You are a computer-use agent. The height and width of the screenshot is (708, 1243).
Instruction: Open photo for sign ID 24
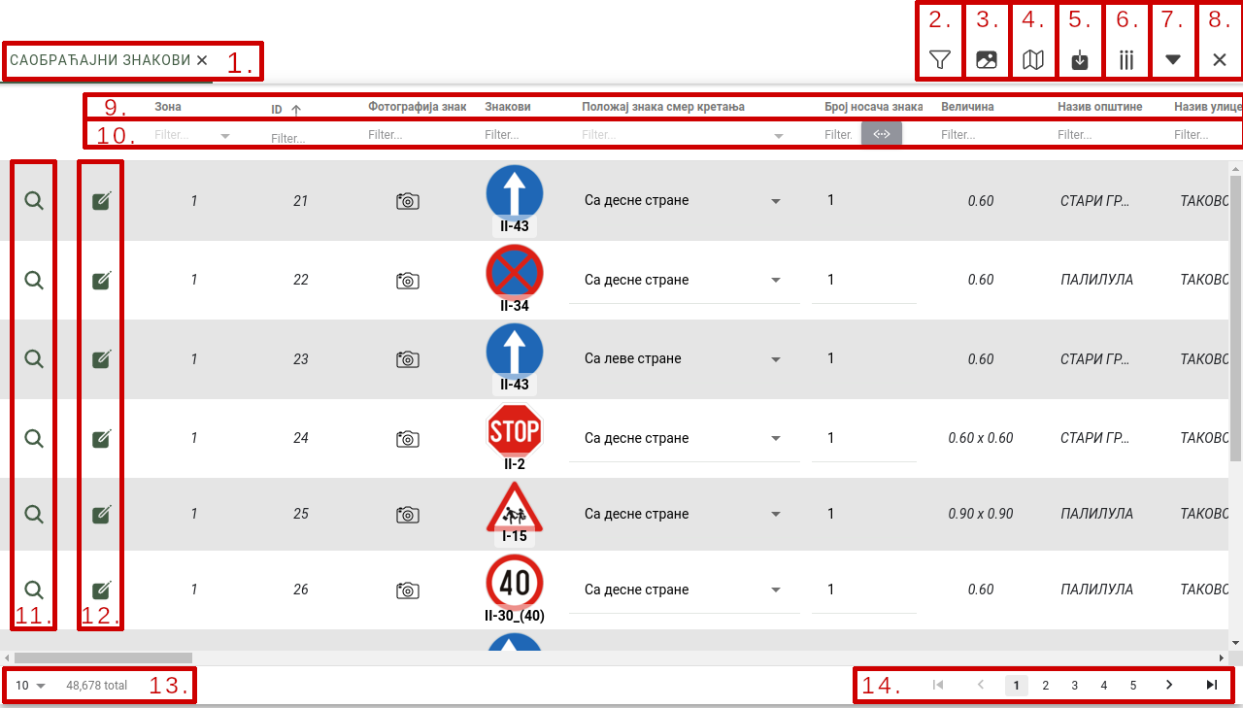(408, 439)
